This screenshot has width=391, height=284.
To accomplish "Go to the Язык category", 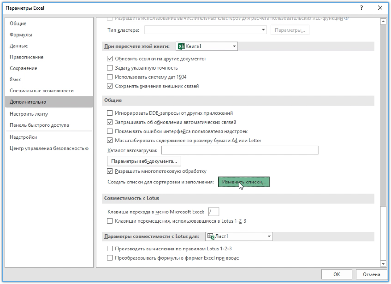I will click(x=49, y=80).
